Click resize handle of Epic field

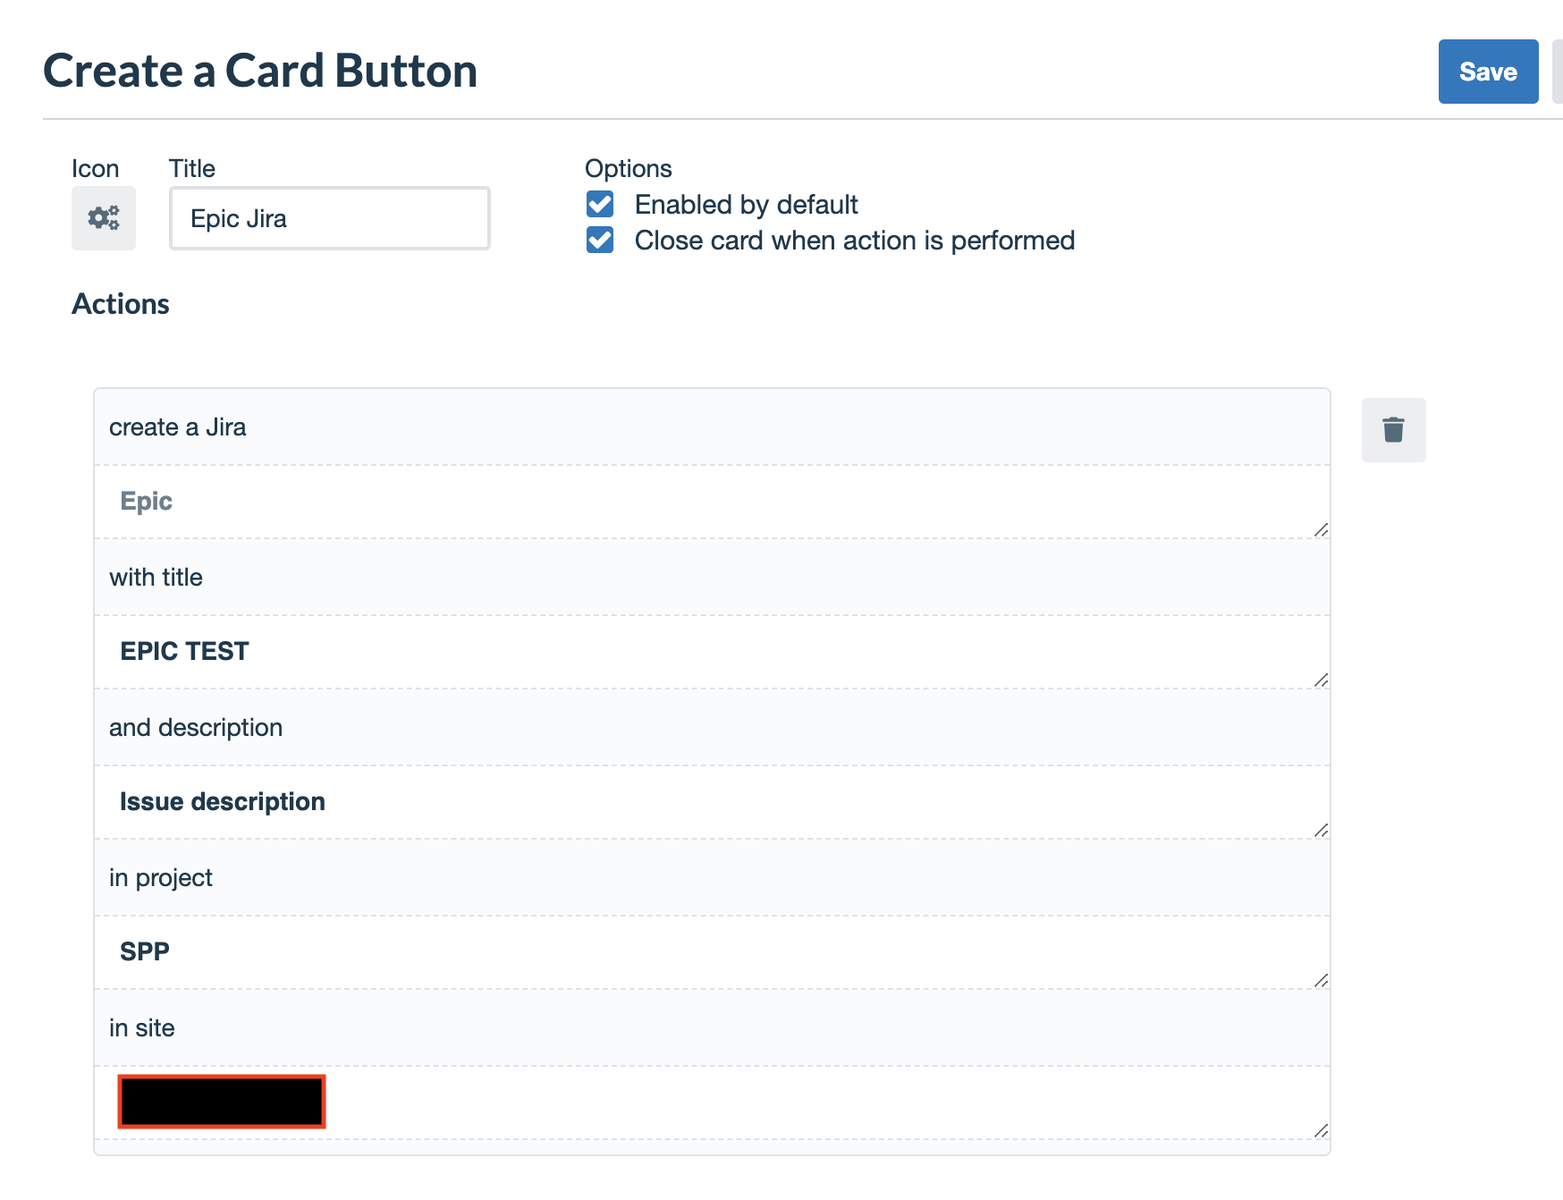pyautogui.click(x=1321, y=530)
